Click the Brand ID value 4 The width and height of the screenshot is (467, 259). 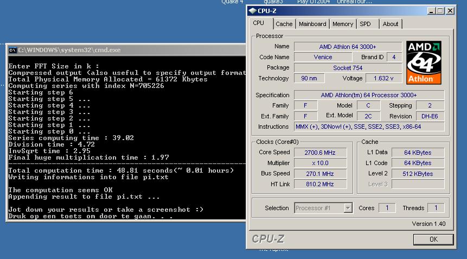point(394,57)
